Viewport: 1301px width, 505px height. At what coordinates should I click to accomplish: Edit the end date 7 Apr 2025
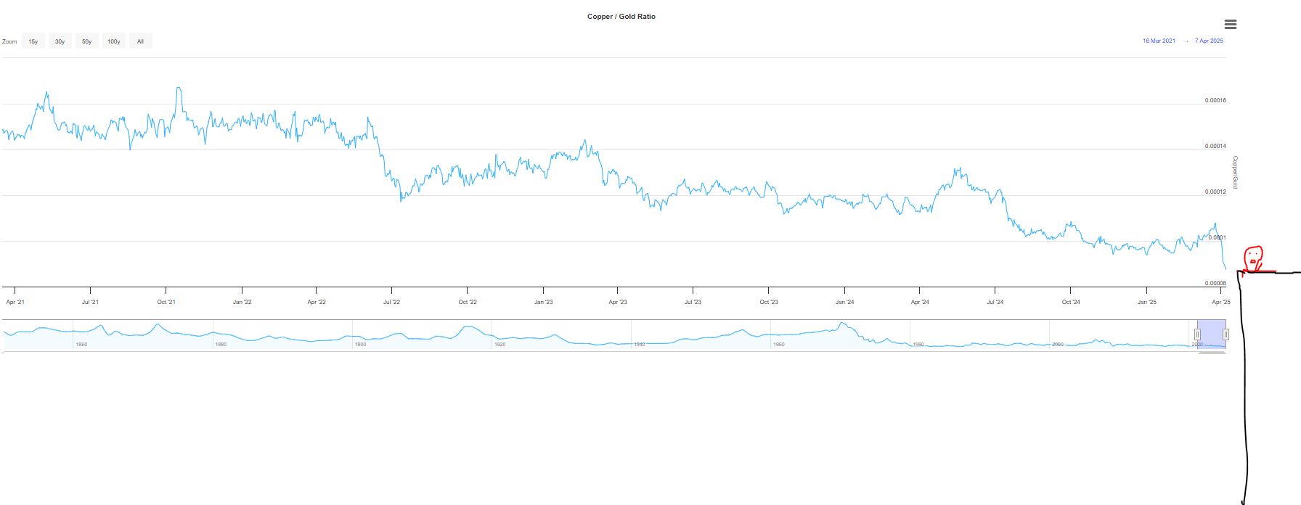point(1209,41)
